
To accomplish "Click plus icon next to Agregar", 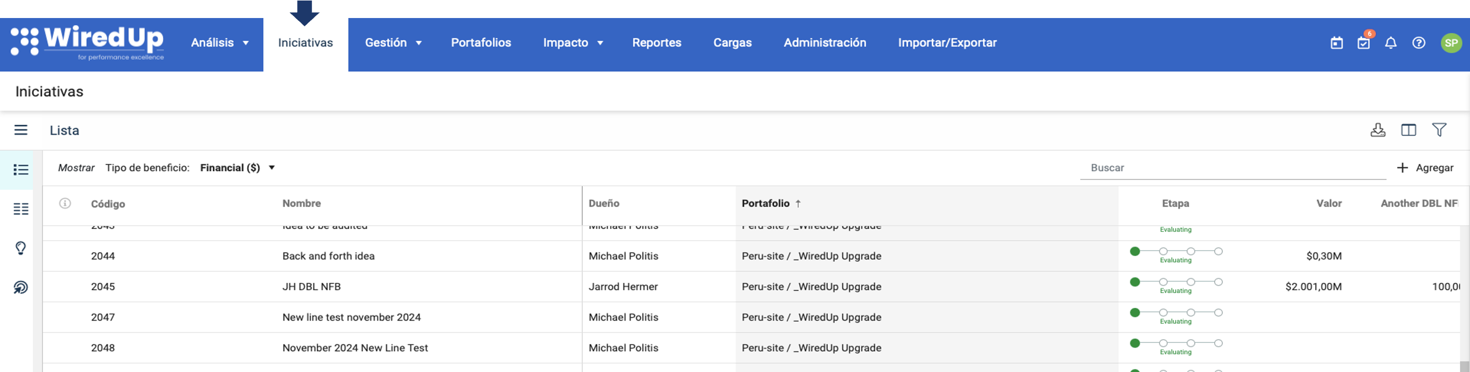I will (x=1402, y=167).
